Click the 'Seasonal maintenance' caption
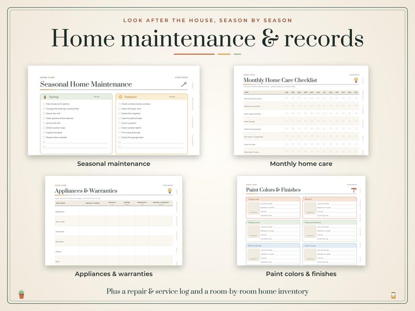The height and width of the screenshot is (311, 415). (113, 164)
